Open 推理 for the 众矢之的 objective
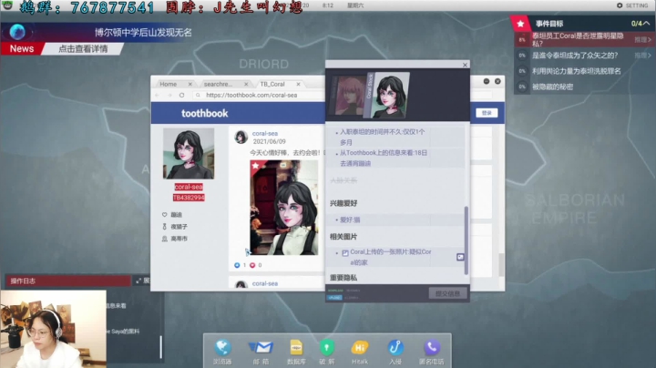This screenshot has width=656, height=368. (642, 56)
